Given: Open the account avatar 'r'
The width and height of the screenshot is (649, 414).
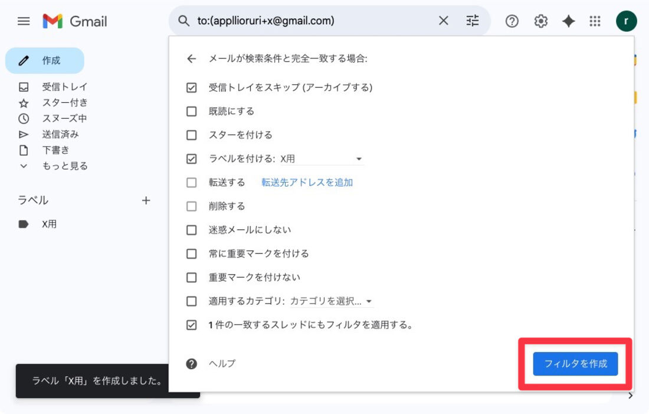Looking at the screenshot, I should 626,21.
